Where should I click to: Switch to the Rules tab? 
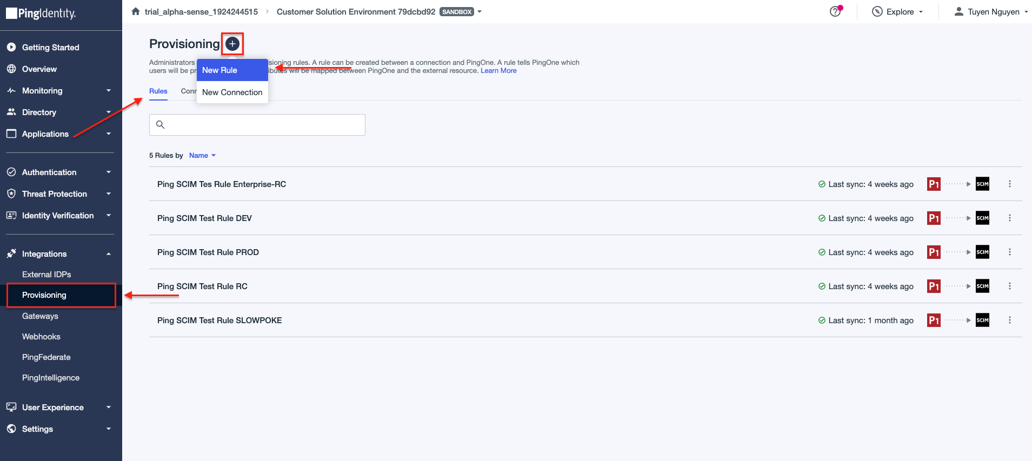(x=158, y=91)
